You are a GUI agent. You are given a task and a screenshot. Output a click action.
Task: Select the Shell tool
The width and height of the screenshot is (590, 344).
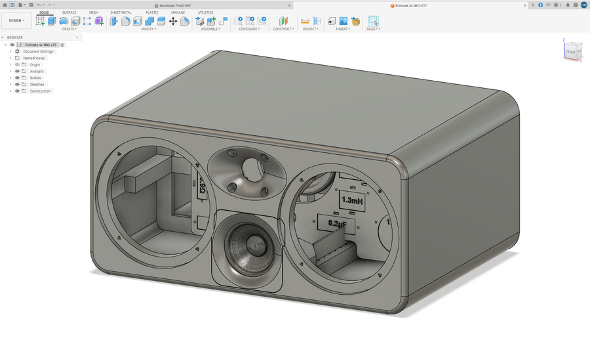[x=138, y=21]
